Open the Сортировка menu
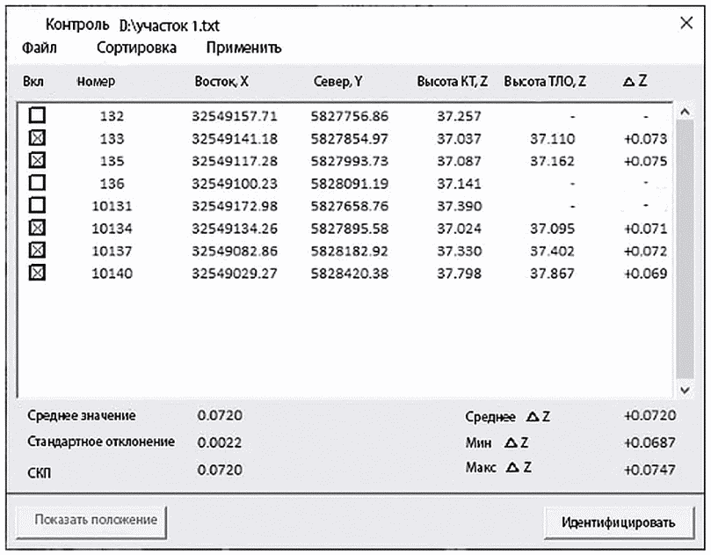711x555 pixels. point(136,47)
